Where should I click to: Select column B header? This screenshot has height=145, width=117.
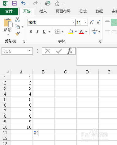coord(43,72)
